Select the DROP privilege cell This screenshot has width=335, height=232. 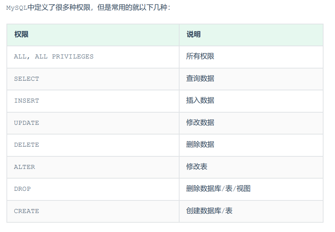[x=22, y=189]
